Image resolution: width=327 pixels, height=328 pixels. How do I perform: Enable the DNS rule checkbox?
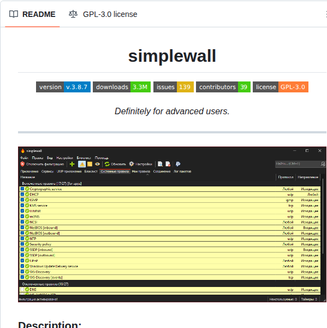[22, 290]
